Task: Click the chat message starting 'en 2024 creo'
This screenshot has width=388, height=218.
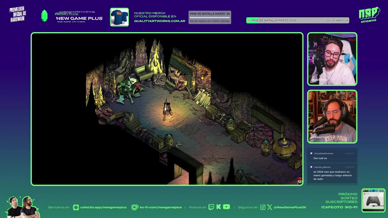Action: click(x=333, y=175)
